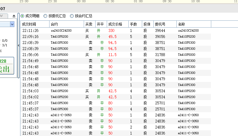
Task: Open the combo box dropdown arrow
Action: (12, 24)
